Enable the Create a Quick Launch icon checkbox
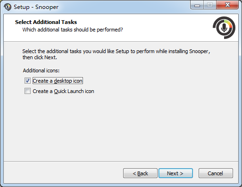Screen dimensions: 242x187 pyautogui.click(x=27, y=91)
